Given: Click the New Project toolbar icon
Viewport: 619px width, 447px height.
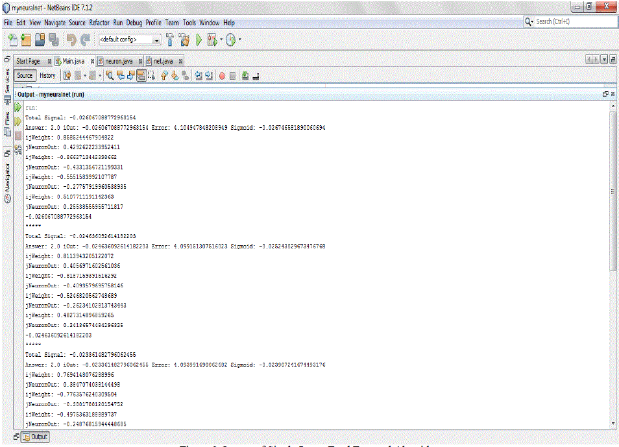Looking at the screenshot, I should coord(26,40).
